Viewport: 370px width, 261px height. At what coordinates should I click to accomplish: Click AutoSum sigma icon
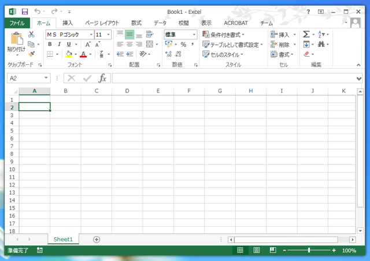point(306,35)
